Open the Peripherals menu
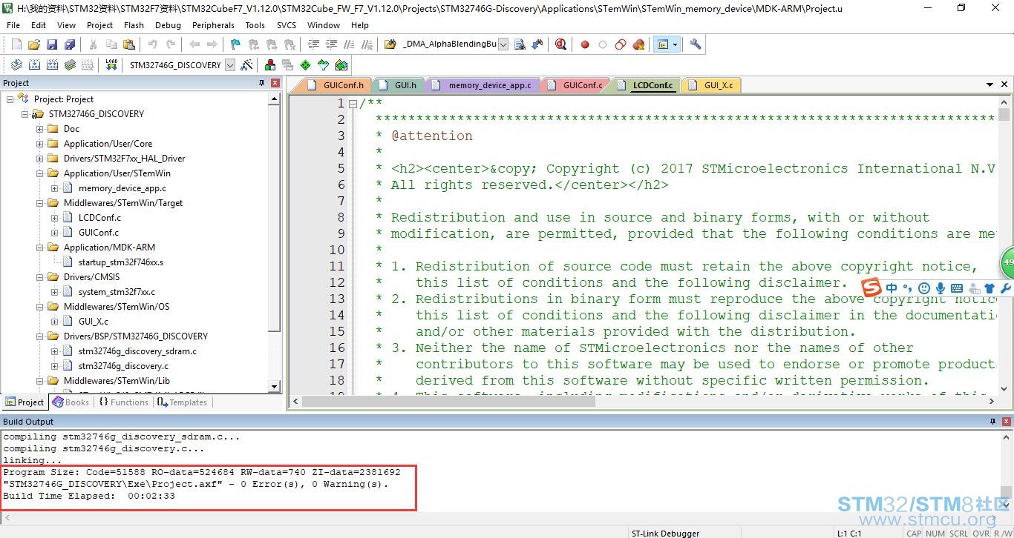Viewport: 1014px width, 538px height. coord(213,25)
